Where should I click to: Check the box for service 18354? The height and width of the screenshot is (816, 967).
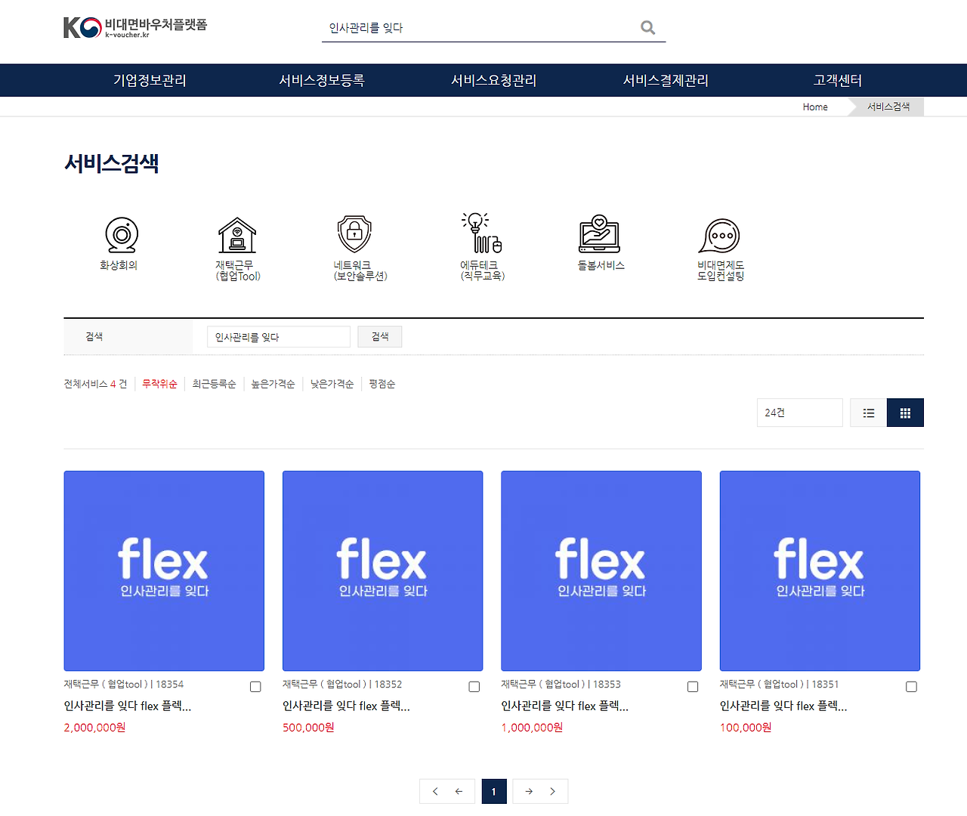[255, 687]
